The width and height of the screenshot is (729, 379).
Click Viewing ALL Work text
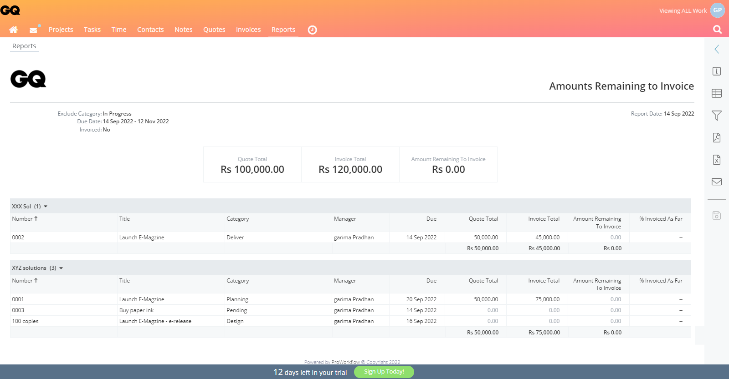(683, 10)
